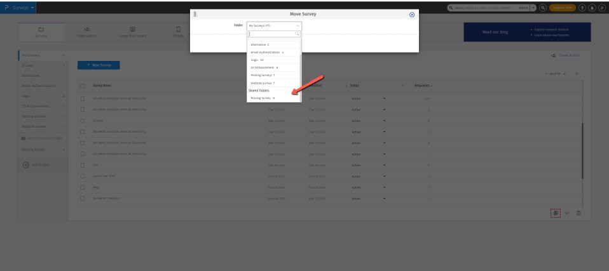Choose Email authentication in the folder dropdown list

[273, 52]
